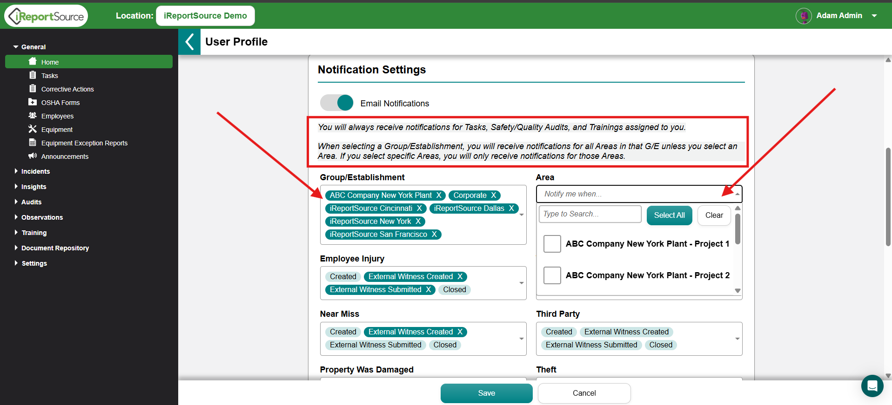Click the Announcements megaphone icon
This screenshot has height=405, width=892.
(x=33, y=156)
